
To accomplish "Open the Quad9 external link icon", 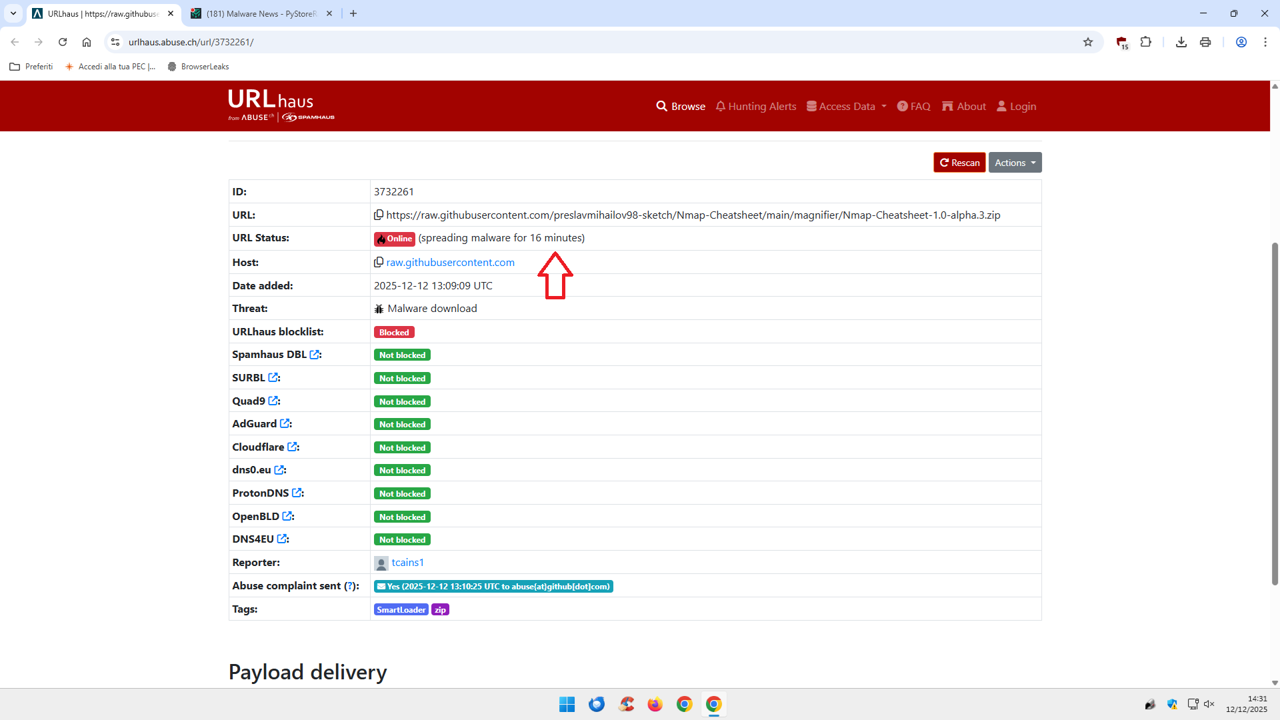I will [273, 401].
